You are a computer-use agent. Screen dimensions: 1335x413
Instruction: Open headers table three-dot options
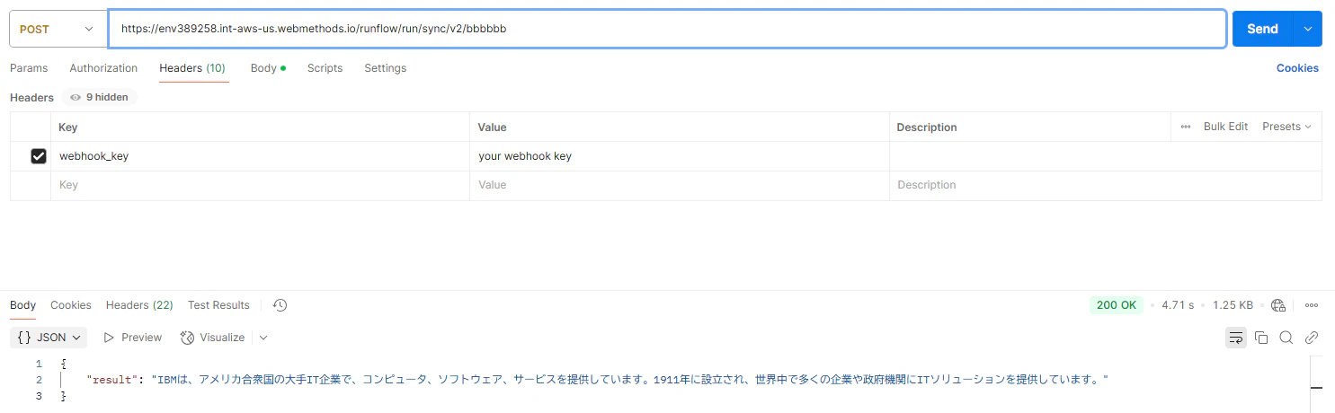[1186, 127]
